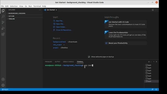The height and width of the screenshot is (94, 167).
Task: Open the Selection menu
Action: point(14,6)
